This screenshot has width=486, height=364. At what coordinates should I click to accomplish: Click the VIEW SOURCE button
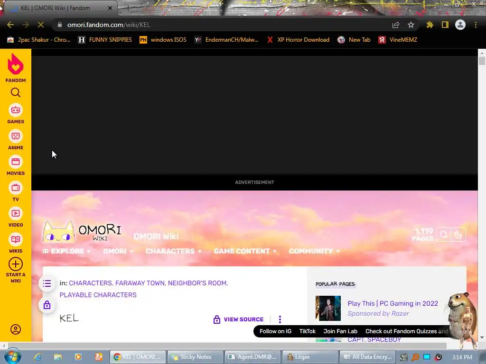(x=238, y=319)
